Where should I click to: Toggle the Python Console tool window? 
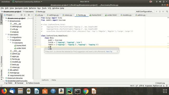click(x=33, y=83)
